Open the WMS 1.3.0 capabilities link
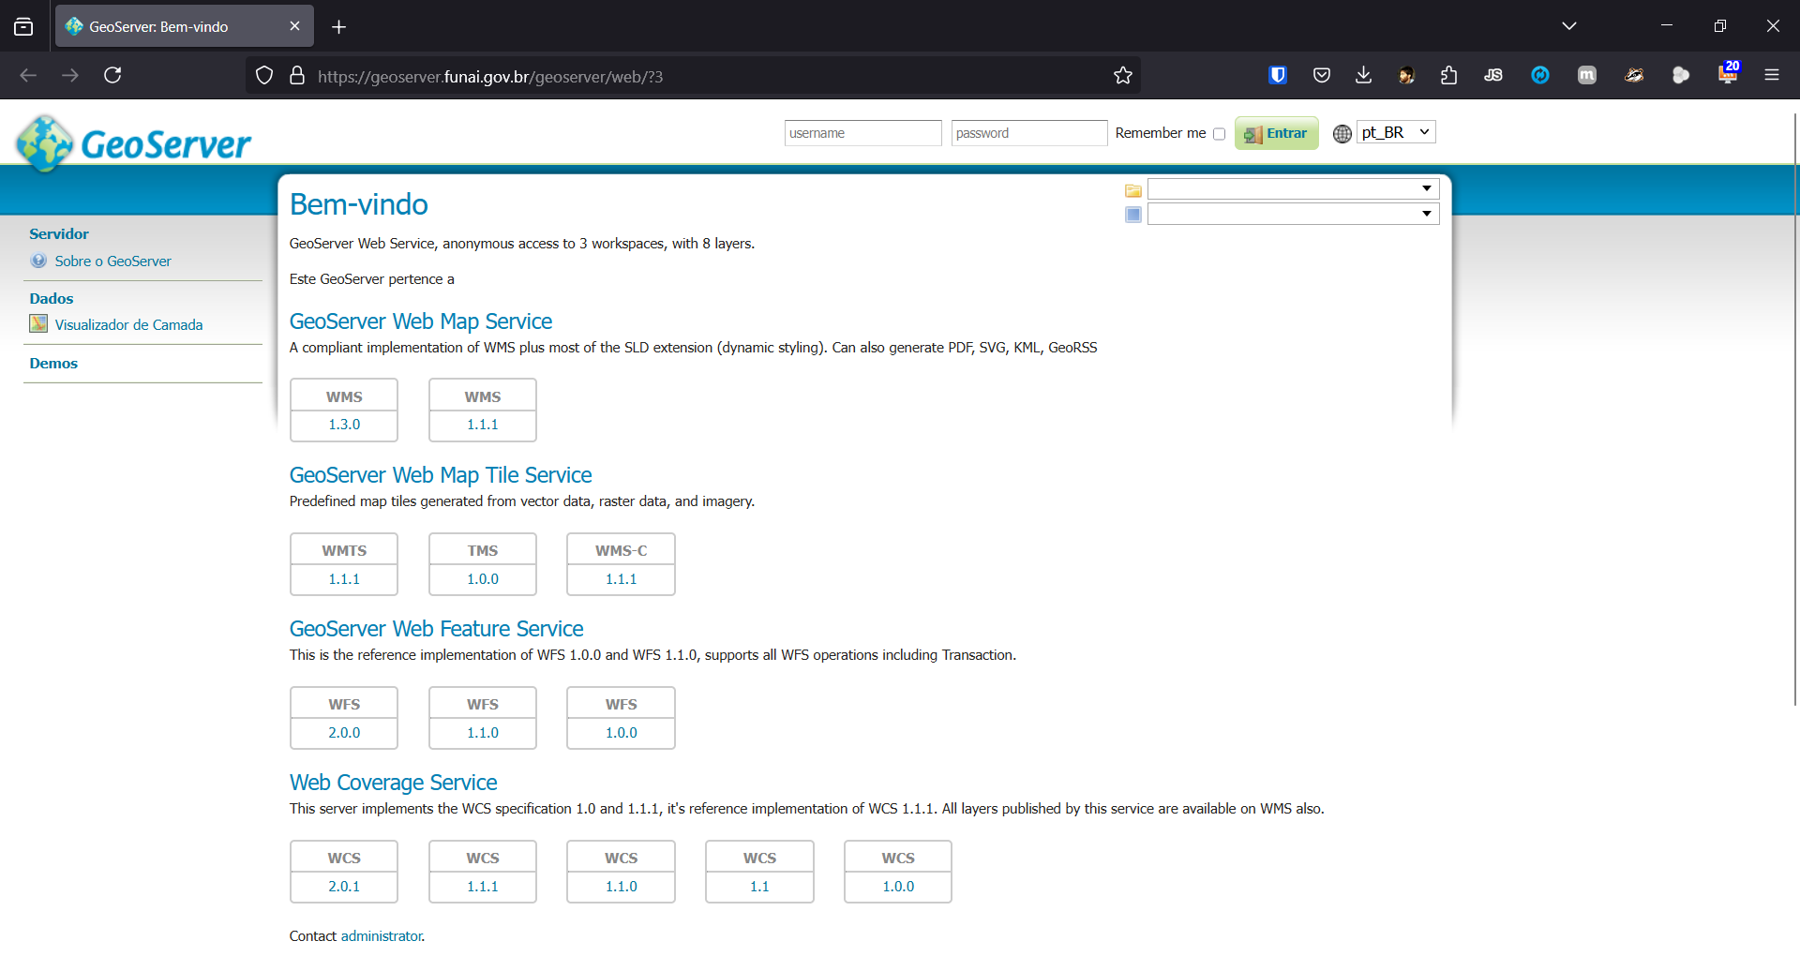Viewport: 1800px width, 956px height. pos(344,425)
